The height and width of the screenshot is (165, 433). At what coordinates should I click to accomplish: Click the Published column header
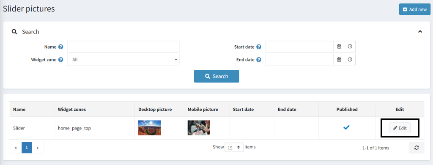(347, 109)
